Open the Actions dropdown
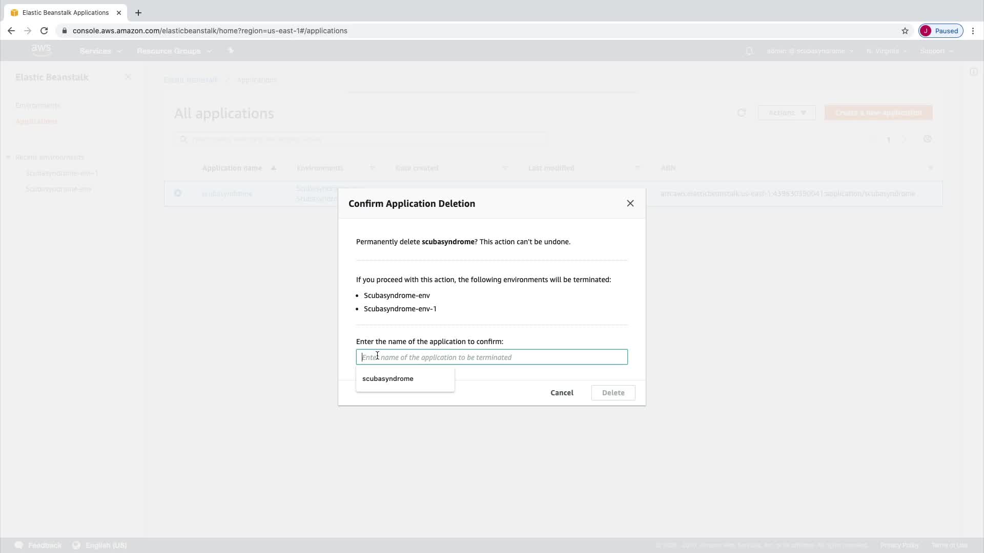 (787, 113)
